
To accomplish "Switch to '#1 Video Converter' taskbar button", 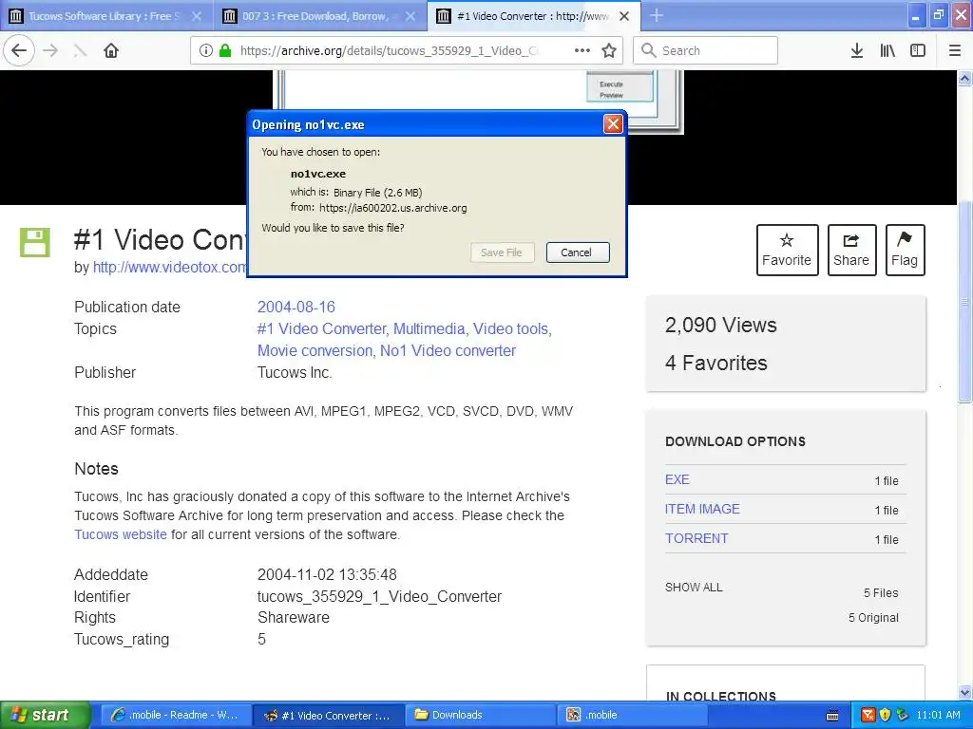I will [328, 716].
